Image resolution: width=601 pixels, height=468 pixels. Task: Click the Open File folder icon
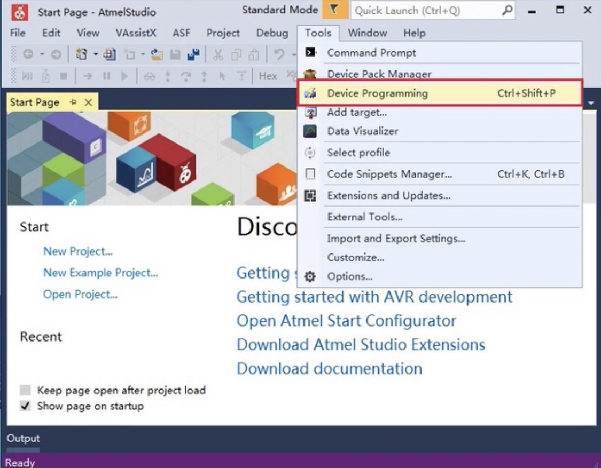click(157, 55)
